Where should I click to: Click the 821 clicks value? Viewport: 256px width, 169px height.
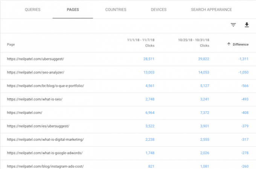tap(151, 166)
